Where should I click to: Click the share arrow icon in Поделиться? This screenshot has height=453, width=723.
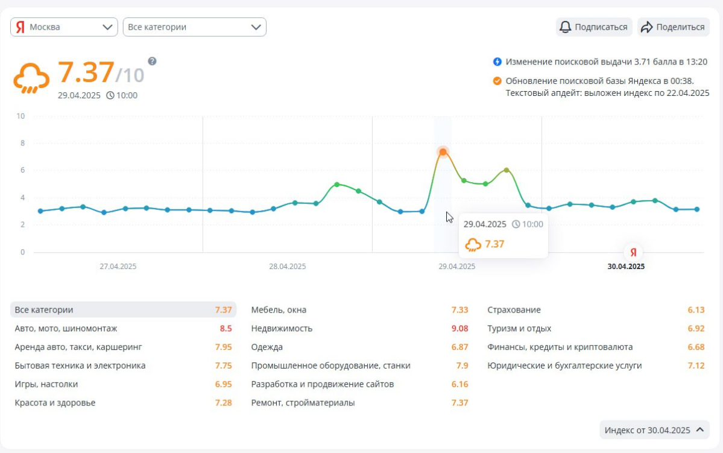(x=647, y=27)
